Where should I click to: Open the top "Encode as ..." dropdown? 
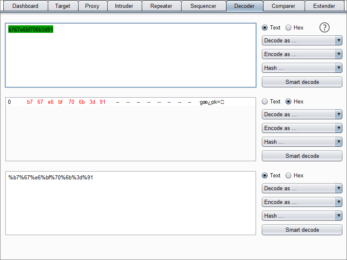tap(302, 54)
